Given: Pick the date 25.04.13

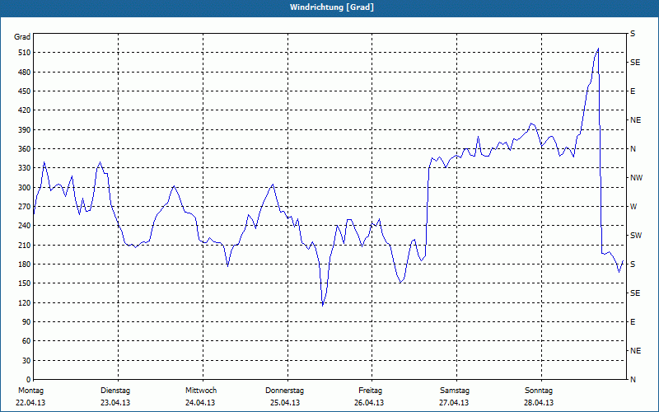Looking at the screenshot, I should 285,403.
